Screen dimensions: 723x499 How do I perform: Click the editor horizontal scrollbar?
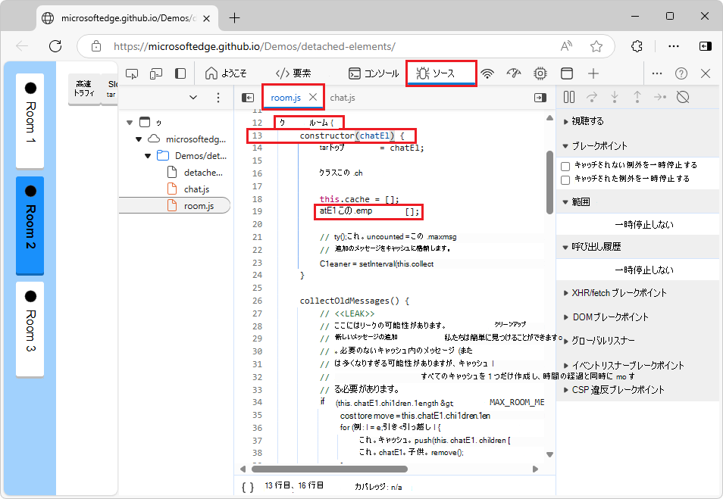(330, 469)
